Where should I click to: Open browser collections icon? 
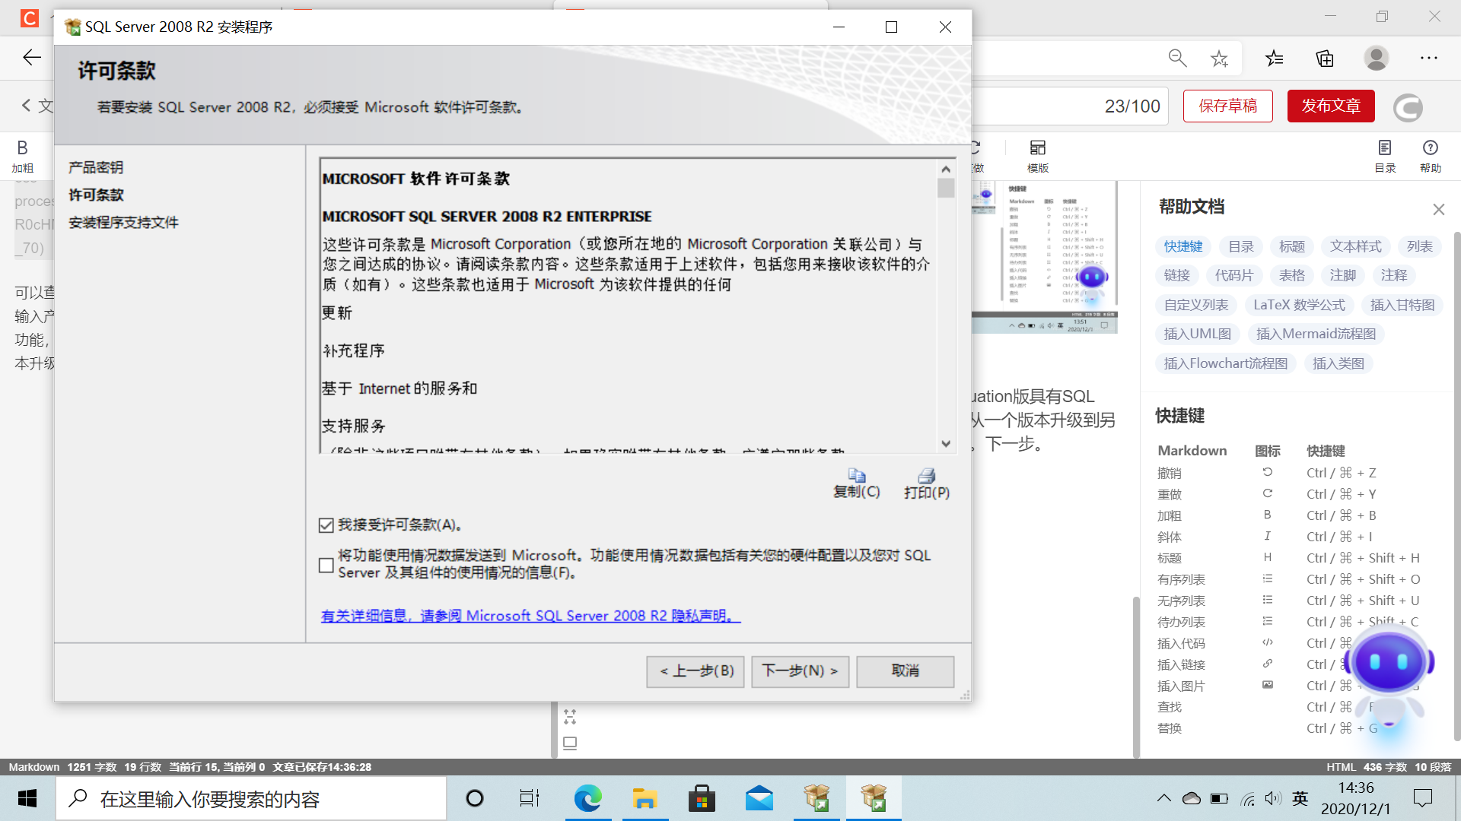pos(1325,59)
